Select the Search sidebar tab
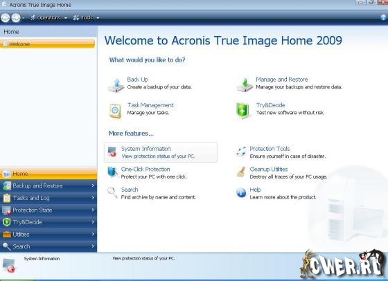 [48, 246]
